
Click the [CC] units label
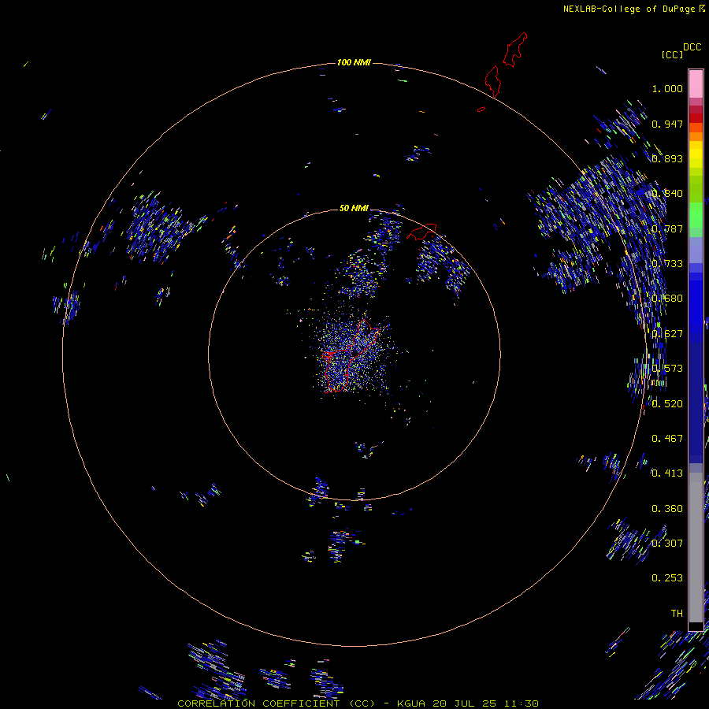(672, 54)
